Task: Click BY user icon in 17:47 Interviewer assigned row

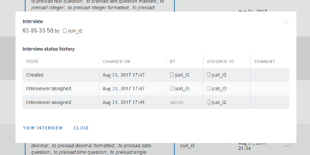Action: coord(172,89)
